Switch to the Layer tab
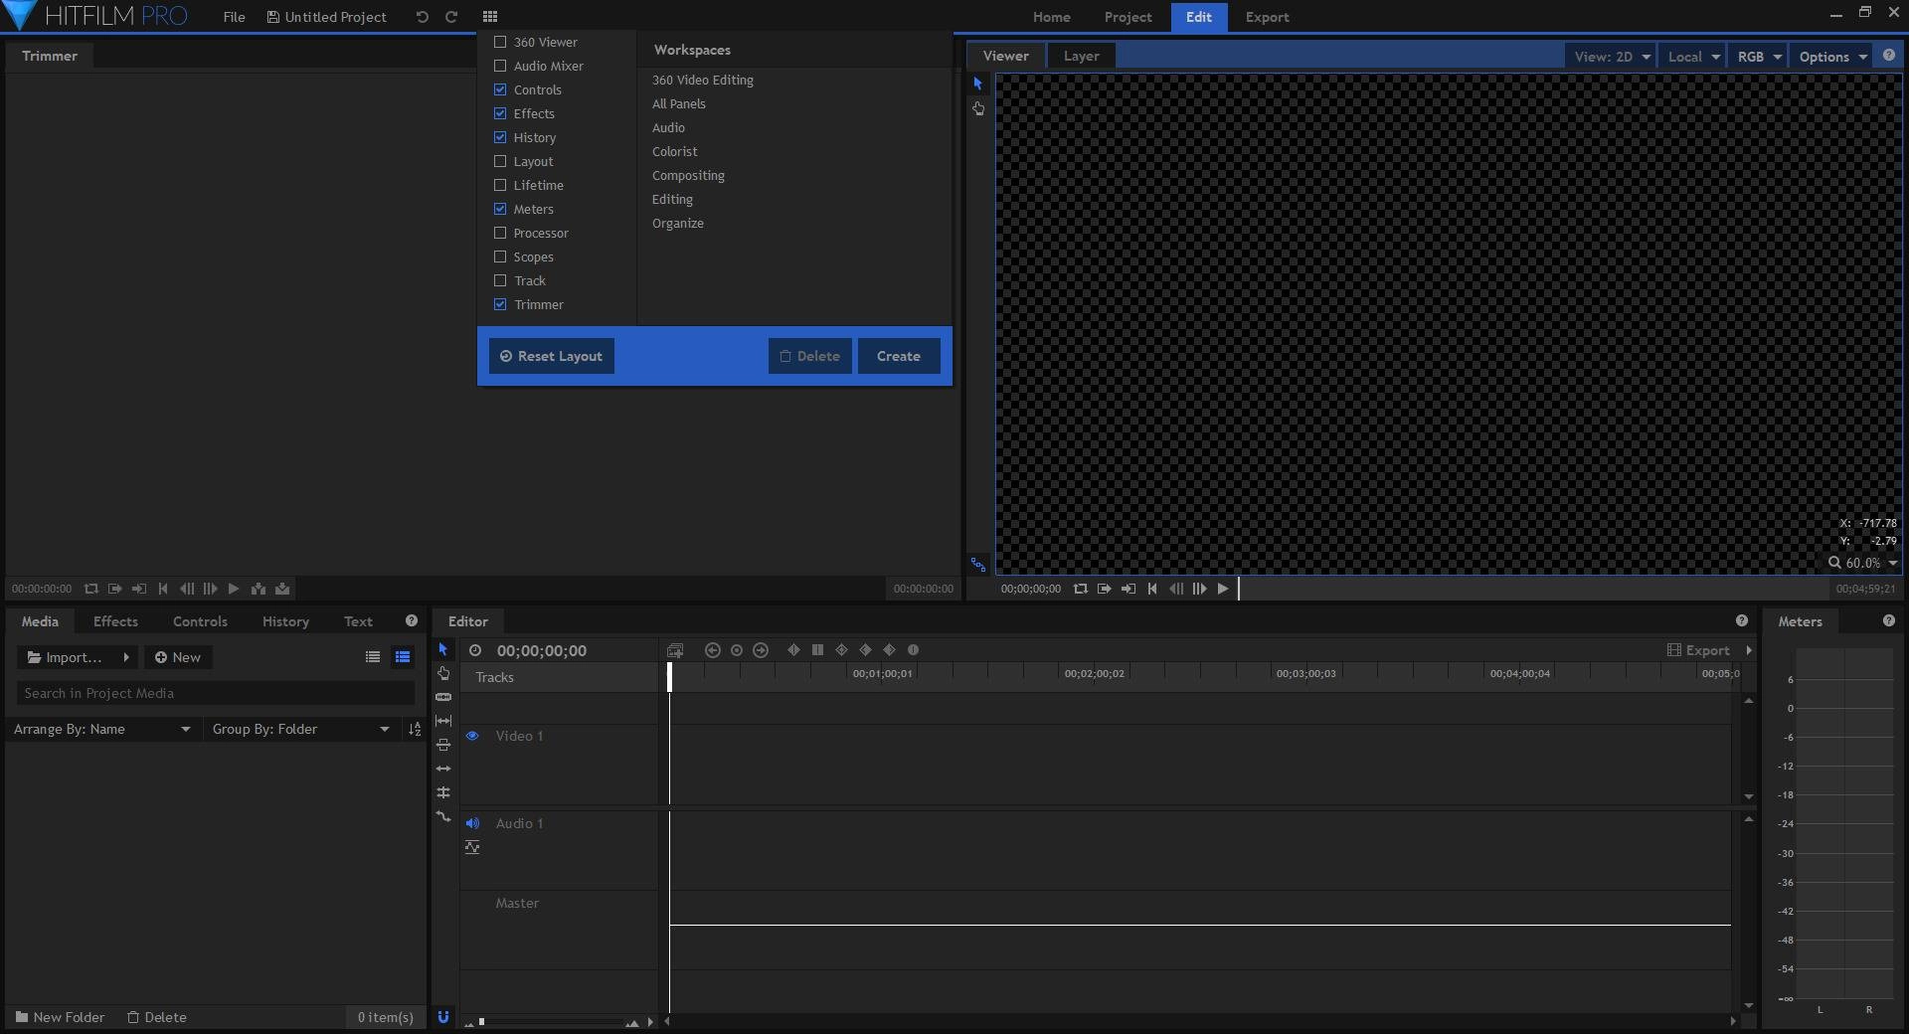The height and width of the screenshot is (1034, 1909). point(1081,56)
